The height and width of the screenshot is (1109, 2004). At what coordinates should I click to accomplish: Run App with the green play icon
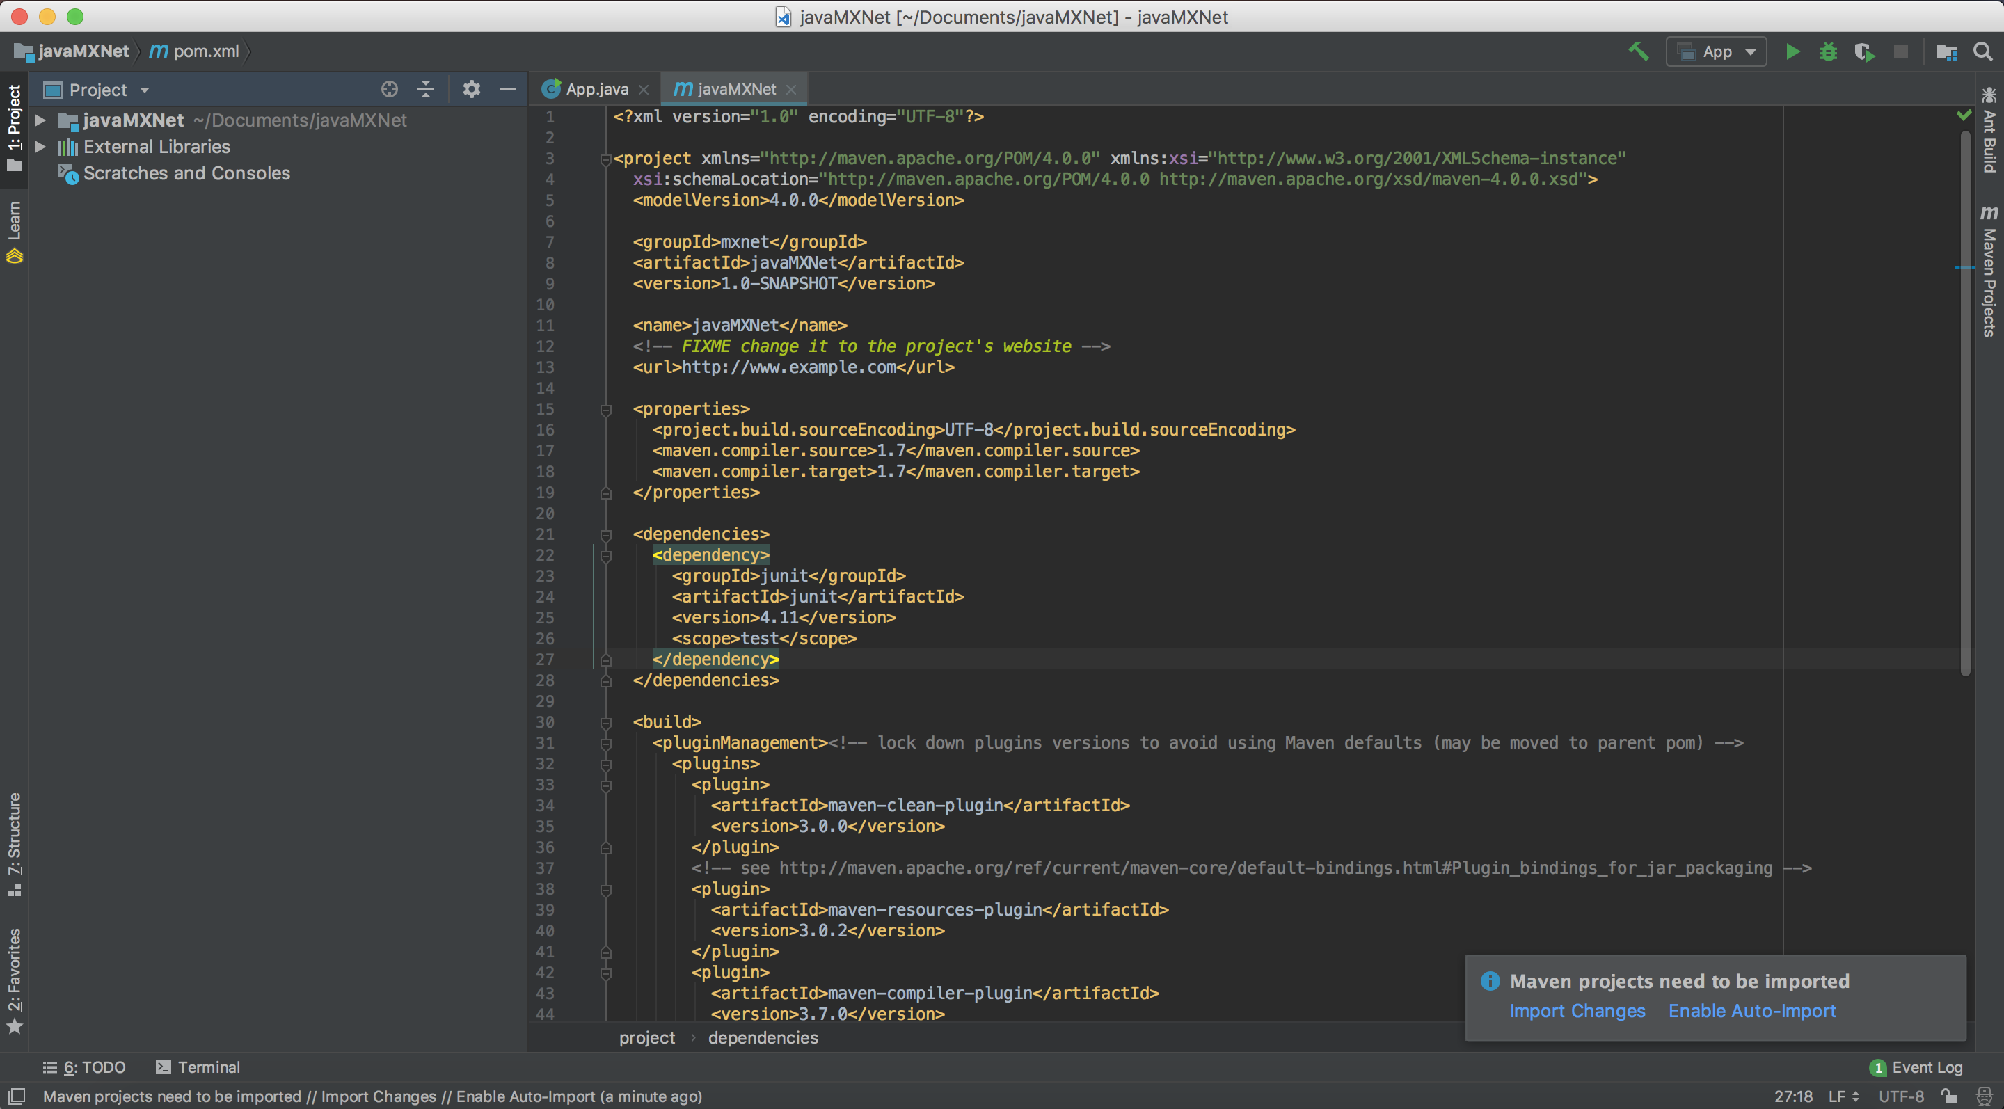tap(1792, 52)
